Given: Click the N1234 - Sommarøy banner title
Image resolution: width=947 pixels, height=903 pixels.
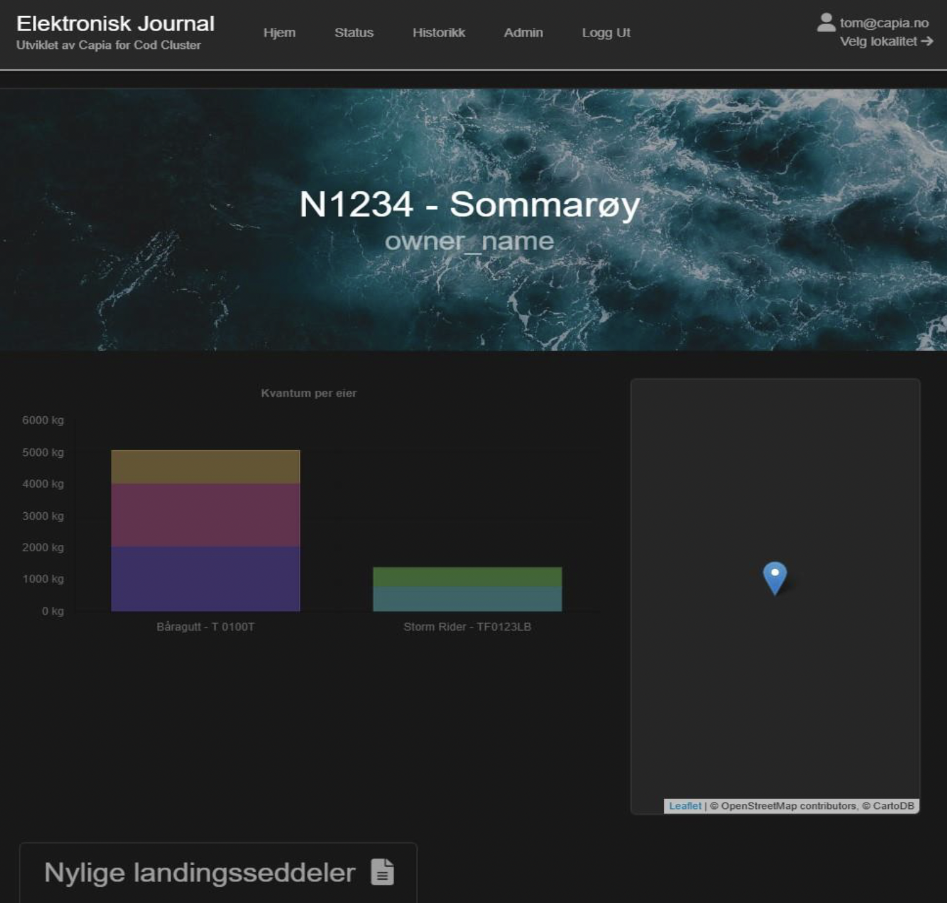Looking at the screenshot, I should pos(469,204).
